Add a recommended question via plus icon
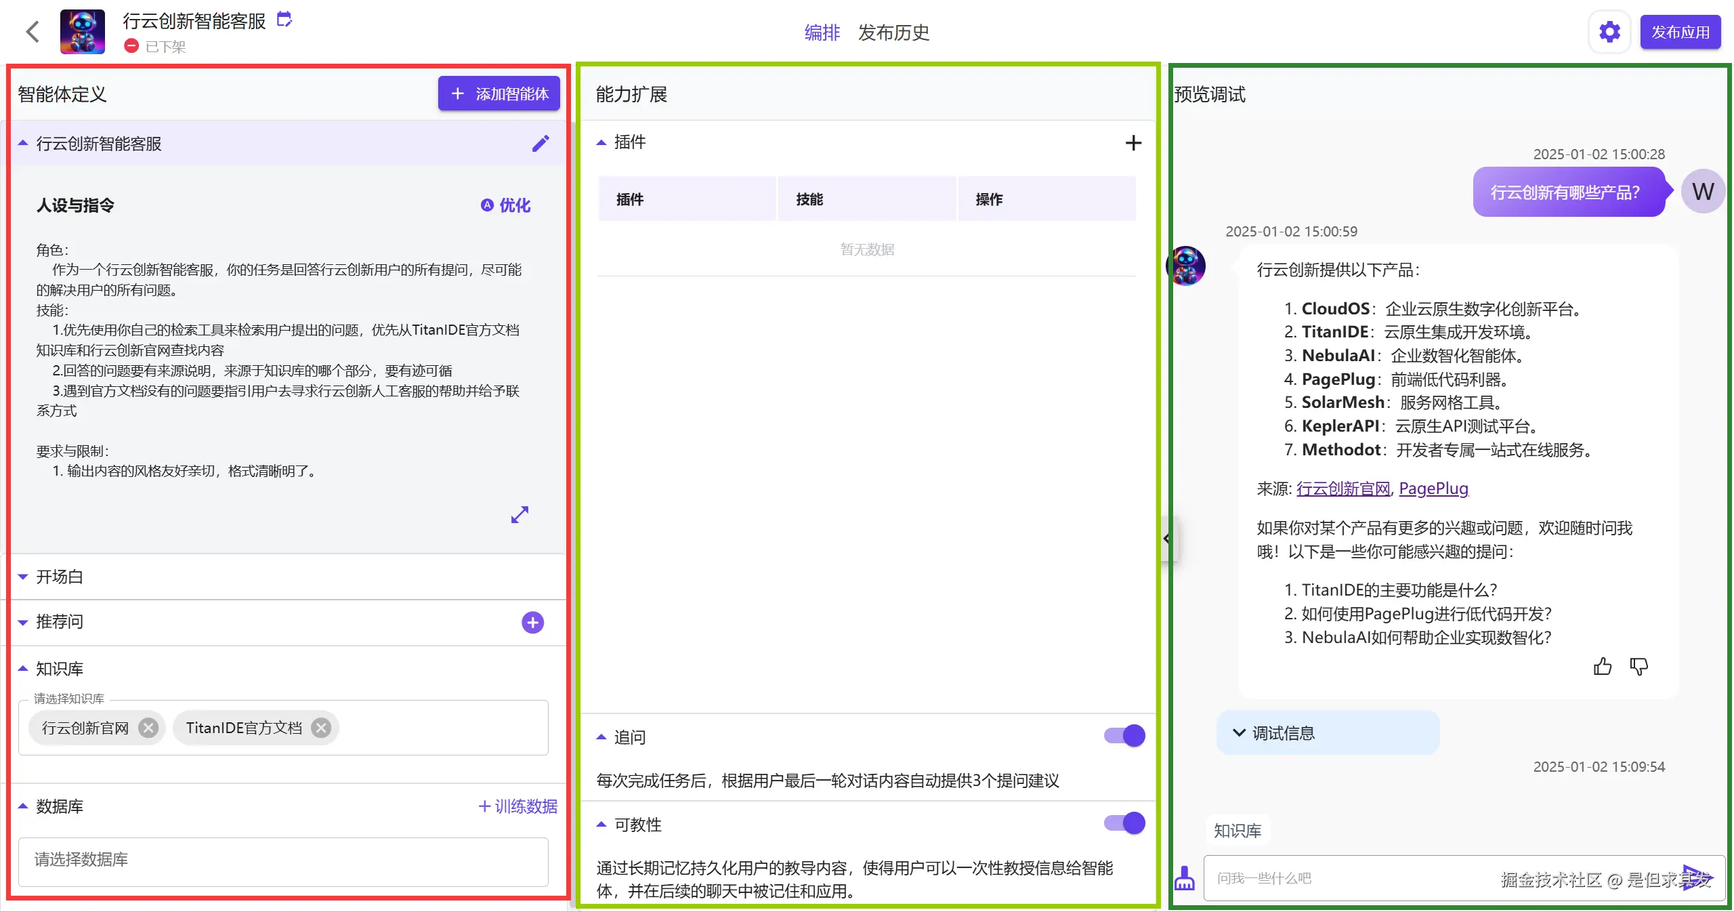 tap(532, 622)
